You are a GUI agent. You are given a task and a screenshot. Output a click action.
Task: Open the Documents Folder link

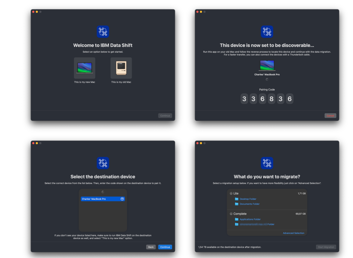(x=250, y=204)
